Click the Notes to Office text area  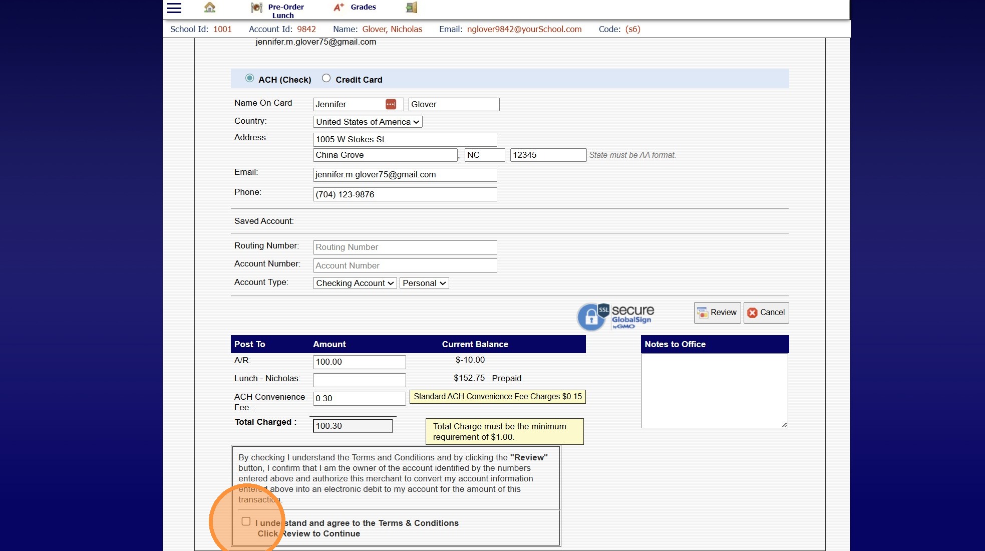click(714, 390)
